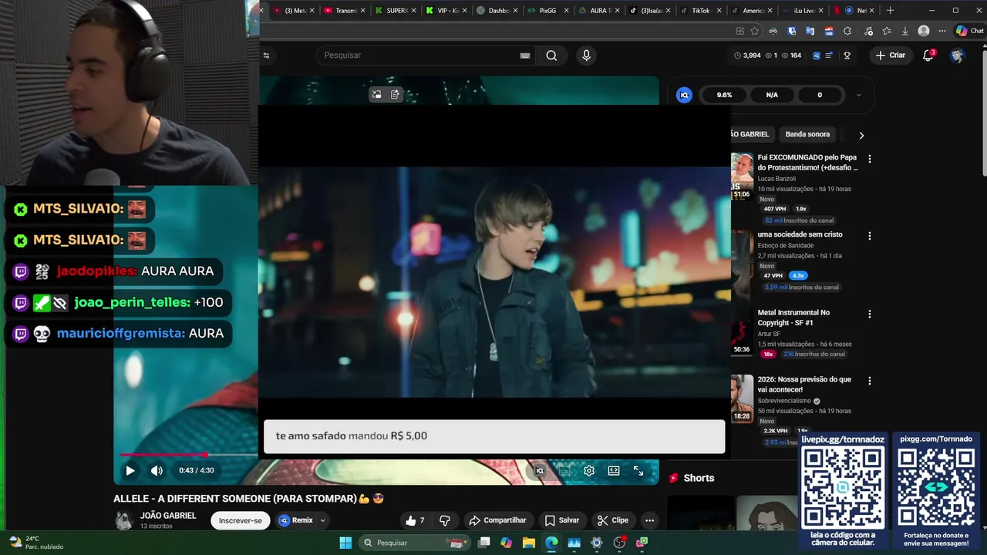Click the Metal Instrumental No Copyright thumbnail
Viewport: 987px width, 555px height.
point(742,332)
